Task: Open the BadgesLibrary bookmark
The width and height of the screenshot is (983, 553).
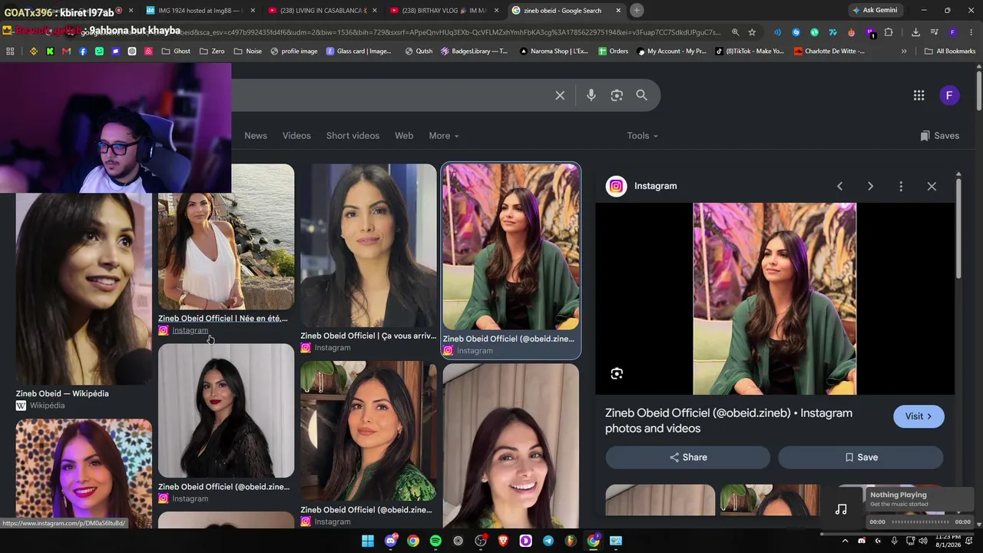Action: [x=475, y=51]
